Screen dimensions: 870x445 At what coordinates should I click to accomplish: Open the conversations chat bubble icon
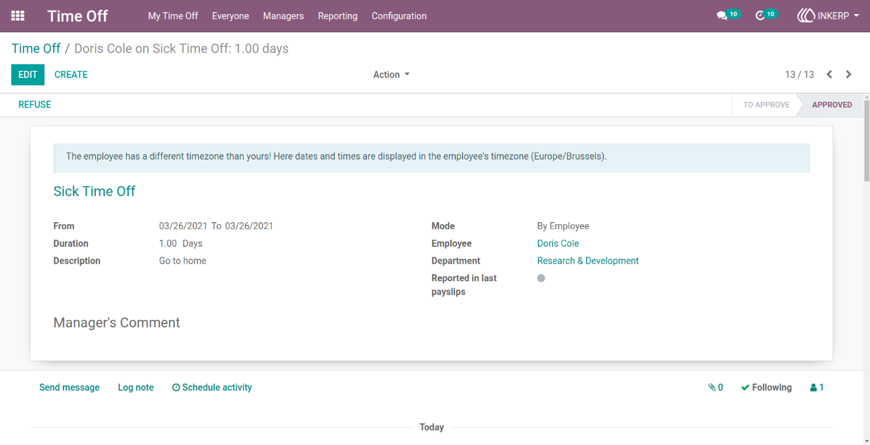click(x=721, y=15)
